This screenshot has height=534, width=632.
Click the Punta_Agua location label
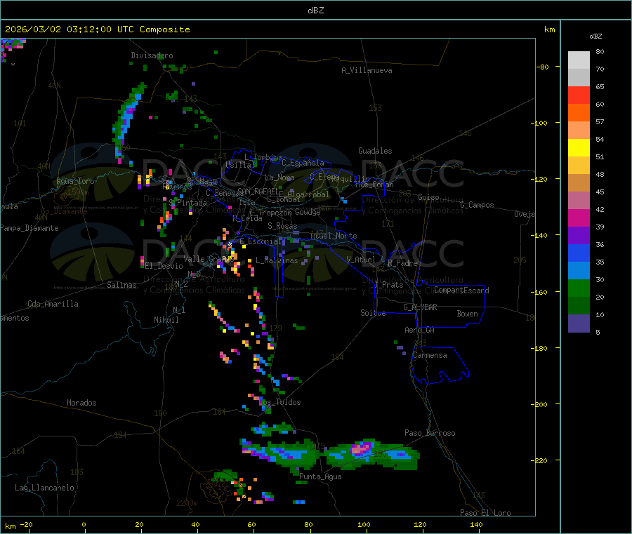(320, 476)
